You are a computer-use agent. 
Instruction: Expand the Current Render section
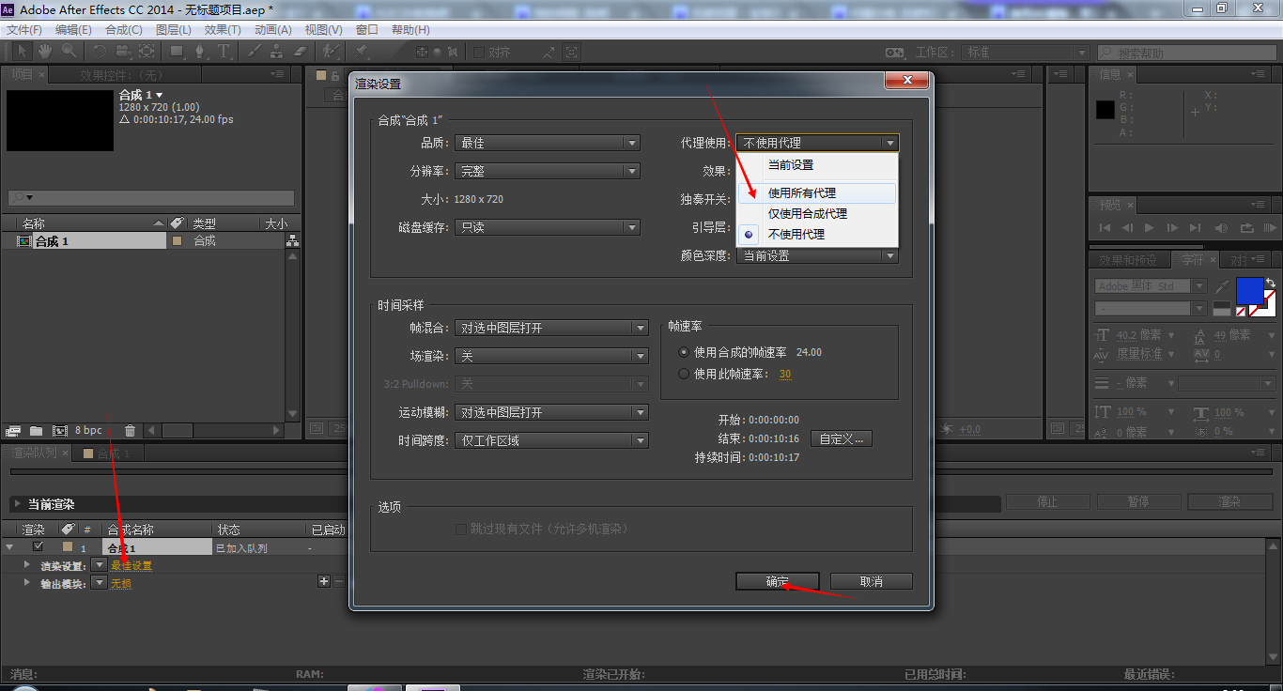[17, 504]
